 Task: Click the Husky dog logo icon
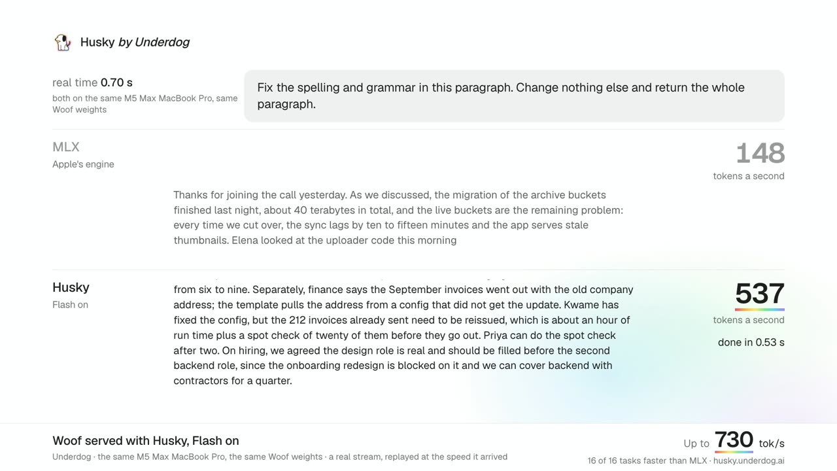[62, 43]
